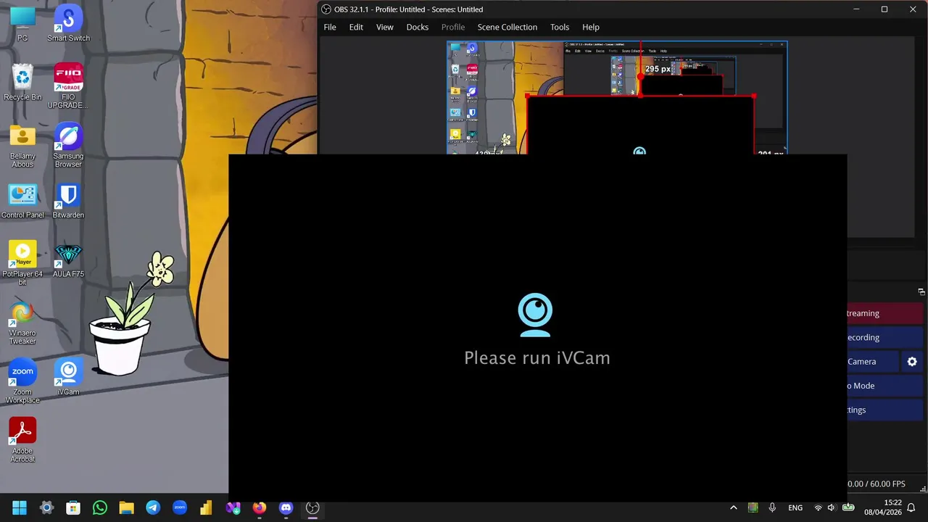Open Telegram from the taskbar
The height and width of the screenshot is (522, 928).
click(153, 507)
